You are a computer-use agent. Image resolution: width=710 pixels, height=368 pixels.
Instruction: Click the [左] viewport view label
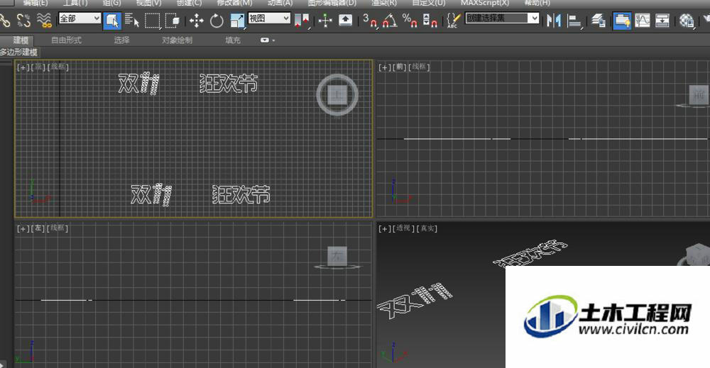pos(38,229)
